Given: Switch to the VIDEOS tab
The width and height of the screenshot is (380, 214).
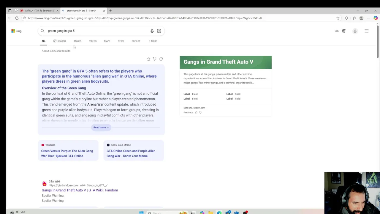Looking at the screenshot, I should click(x=93, y=41).
